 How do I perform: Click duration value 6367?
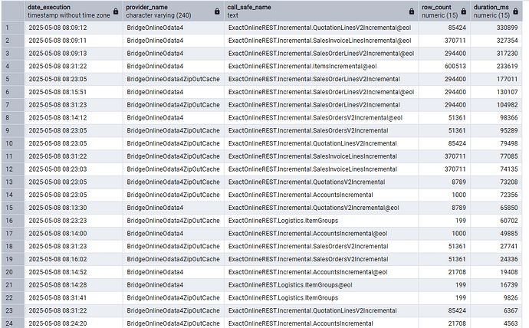pos(496,310)
